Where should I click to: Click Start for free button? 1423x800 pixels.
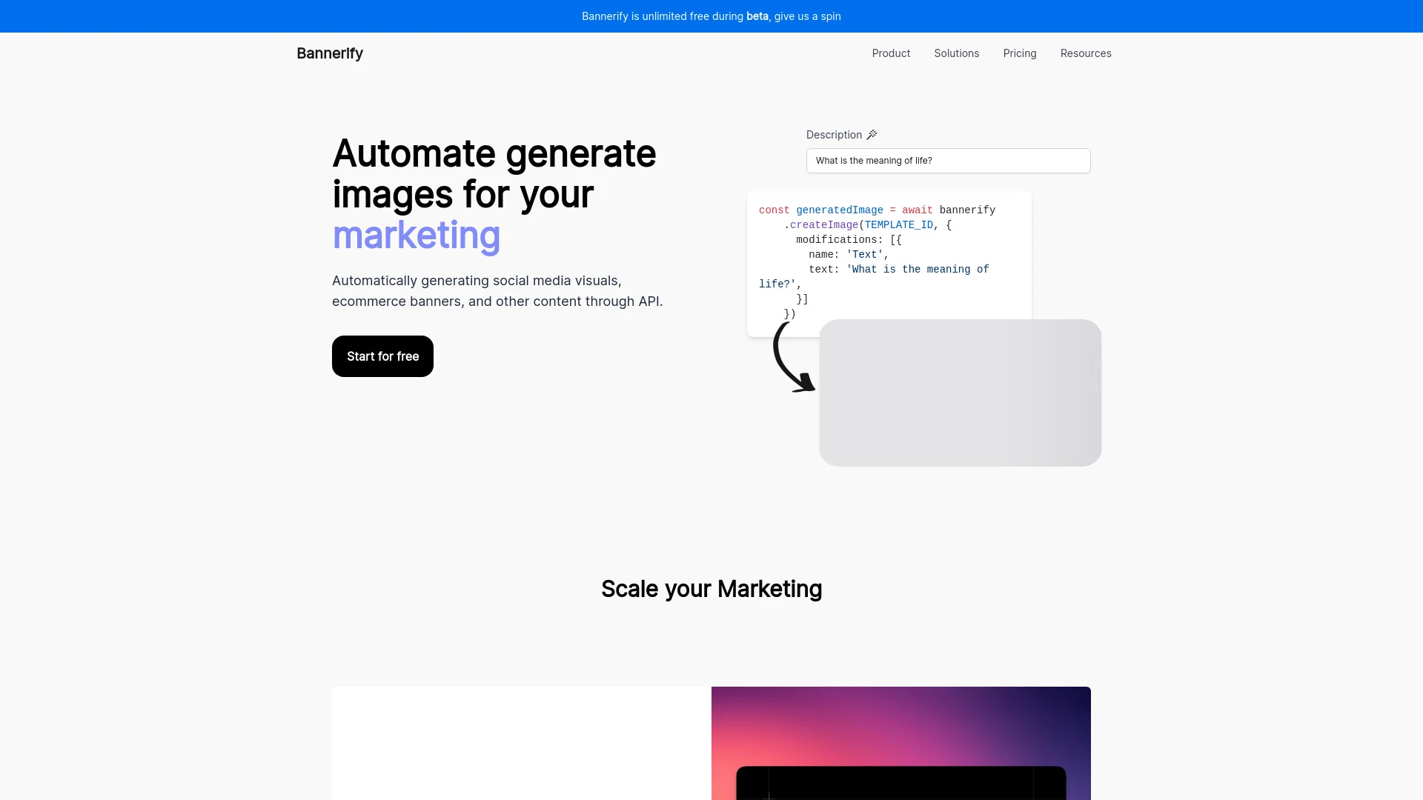[x=382, y=356]
